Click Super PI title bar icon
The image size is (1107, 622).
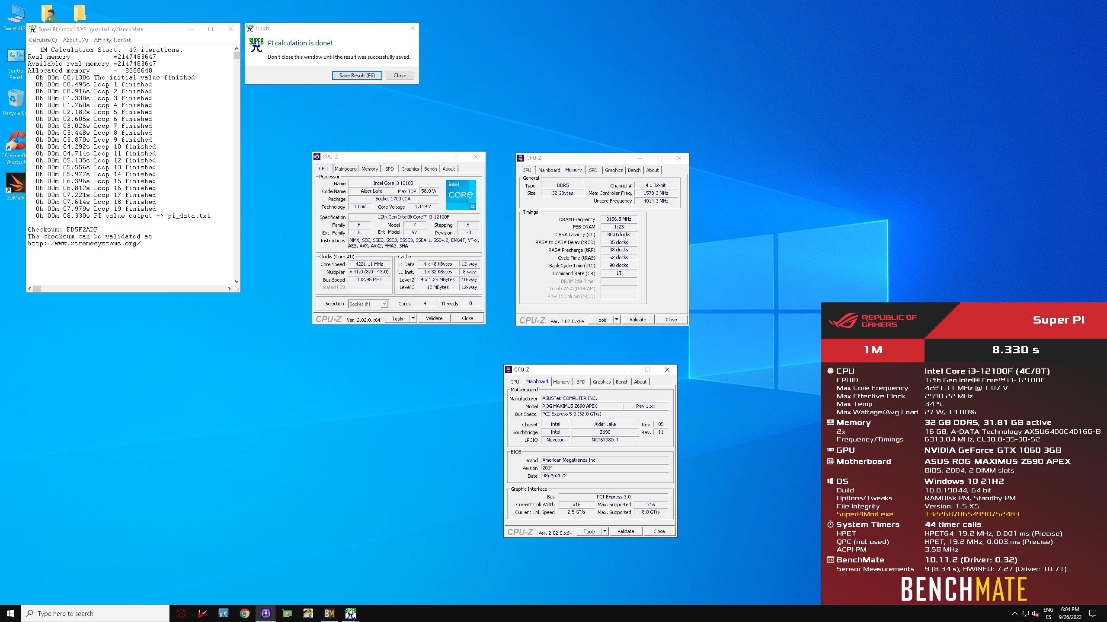pos(33,29)
